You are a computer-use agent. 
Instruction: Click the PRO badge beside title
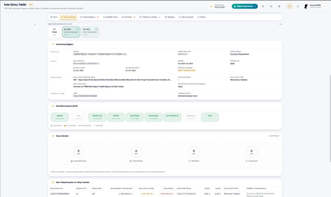31,5
